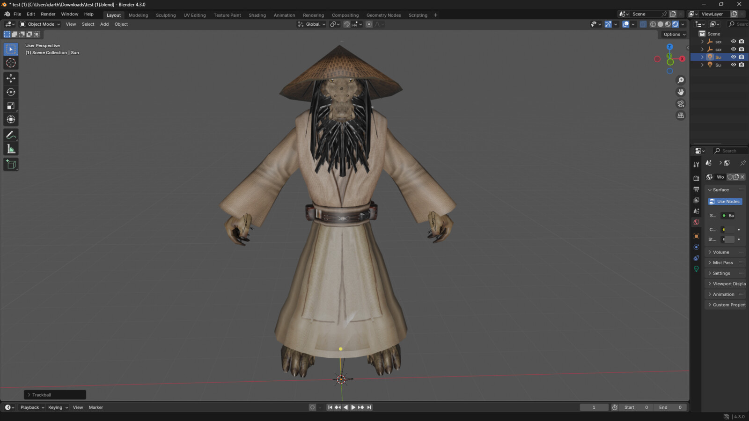Play the animation forward
The image size is (749, 421).
(353, 407)
